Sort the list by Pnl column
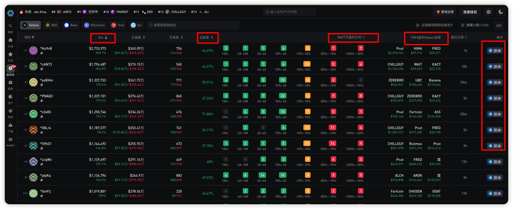Viewport: 513px width, 209px height. coord(103,38)
